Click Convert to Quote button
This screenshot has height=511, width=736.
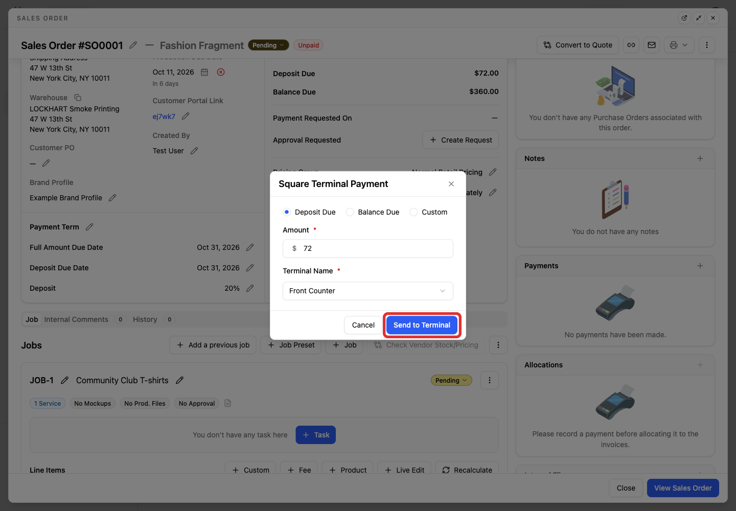[x=578, y=45]
